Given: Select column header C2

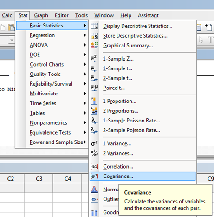Looking at the screenshot, I should click(11, 179).
